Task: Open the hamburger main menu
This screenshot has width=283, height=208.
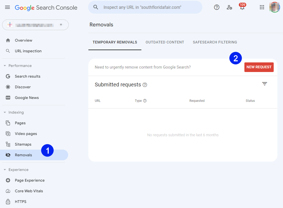Action: click(7, 7)
